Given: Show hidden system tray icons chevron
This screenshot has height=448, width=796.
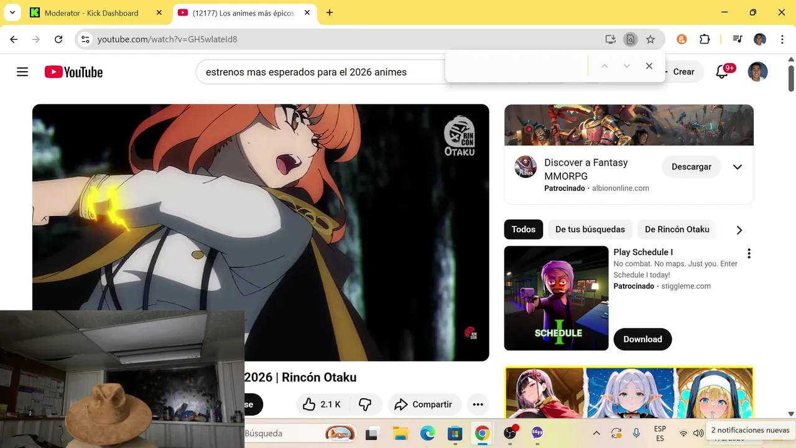Looking at the screenshot, I should (596, 434).
